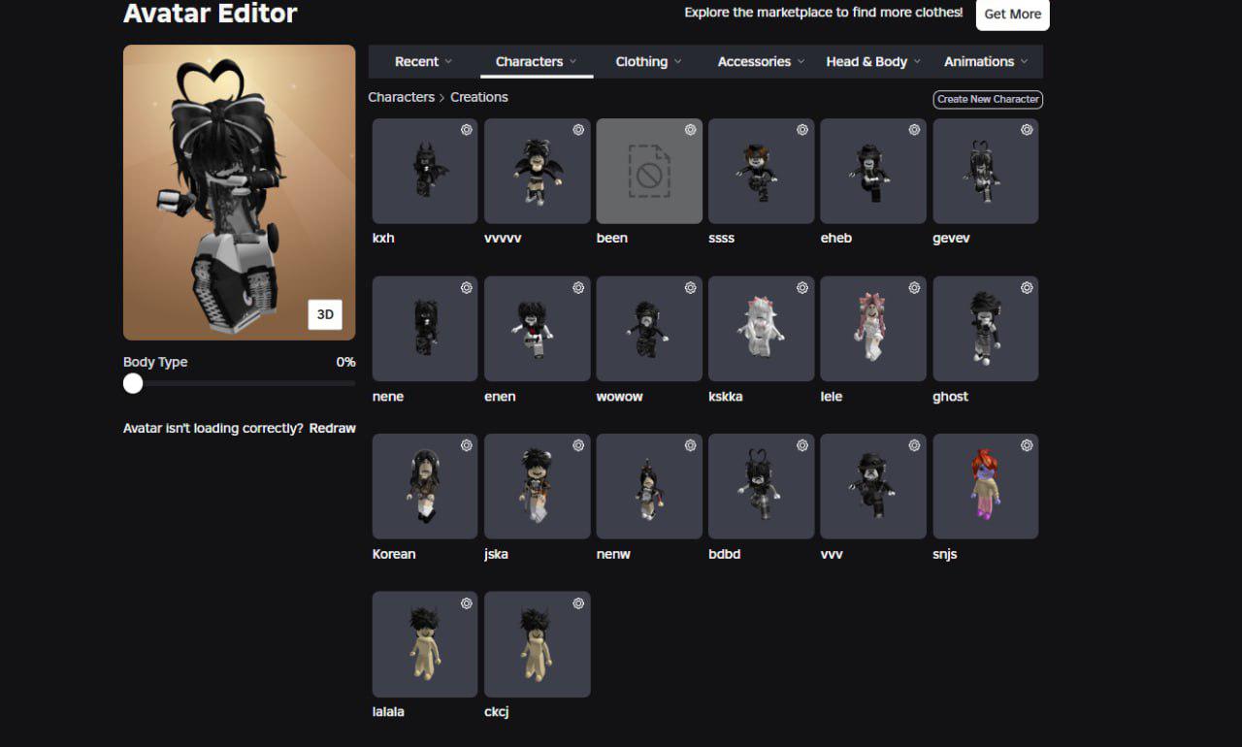Screen dimensions: 1242x747
Task: Select the lele character thumbnail
Action: 872,329
